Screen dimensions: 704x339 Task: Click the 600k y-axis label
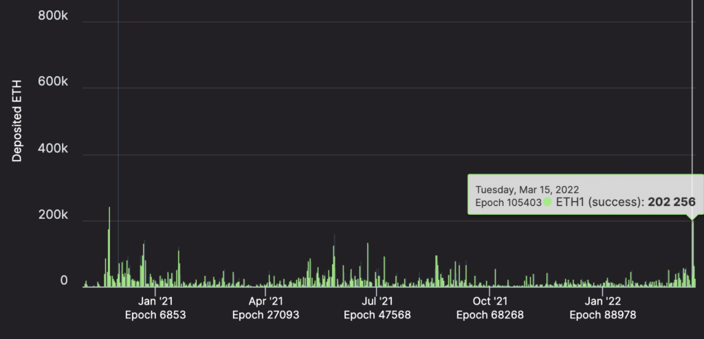coord(54,82)
